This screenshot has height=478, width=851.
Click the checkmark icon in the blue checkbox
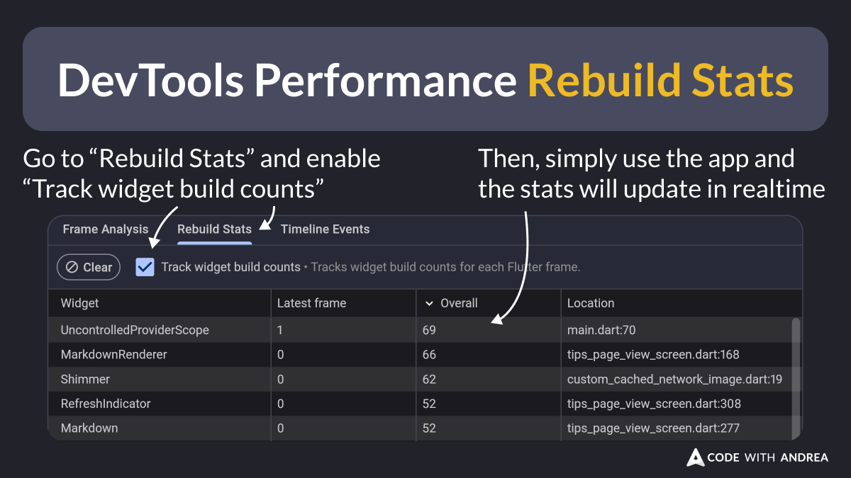(145, 267)
